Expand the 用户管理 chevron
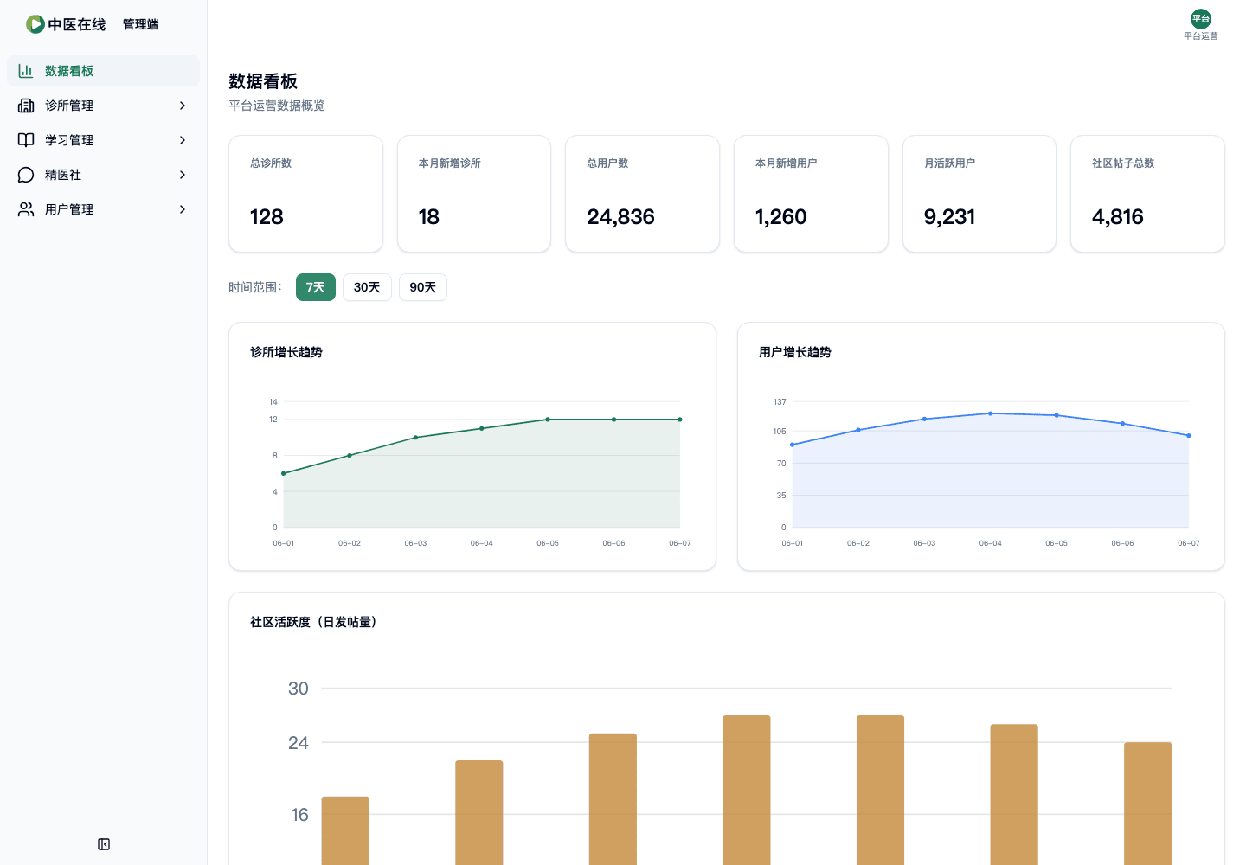The height and width of the screenshot is (865, 1246). click(x=182, y=209)
